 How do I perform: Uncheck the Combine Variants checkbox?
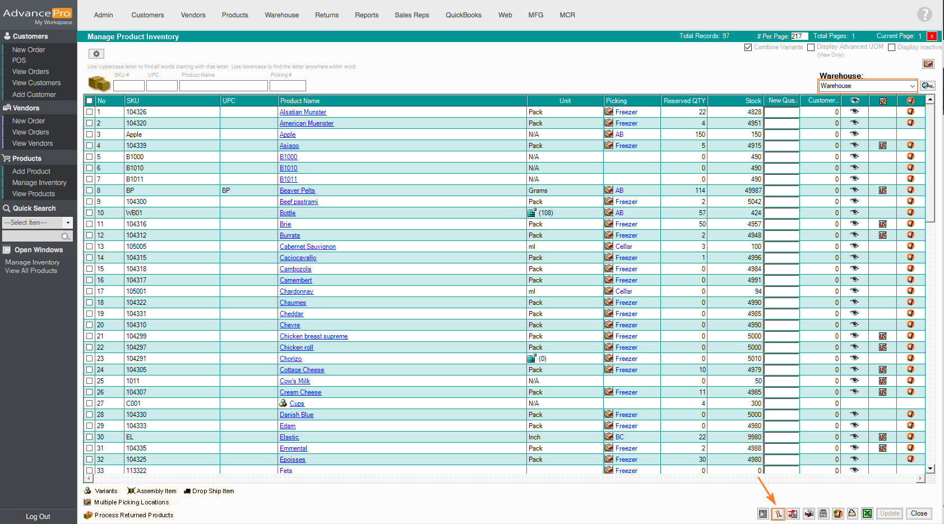pos(748,48)
